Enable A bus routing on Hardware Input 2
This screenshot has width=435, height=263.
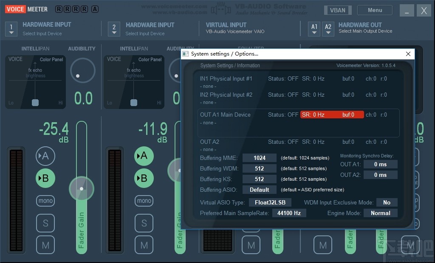144,156
